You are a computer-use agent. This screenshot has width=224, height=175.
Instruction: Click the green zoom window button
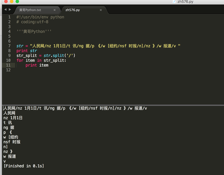point(17,1)
